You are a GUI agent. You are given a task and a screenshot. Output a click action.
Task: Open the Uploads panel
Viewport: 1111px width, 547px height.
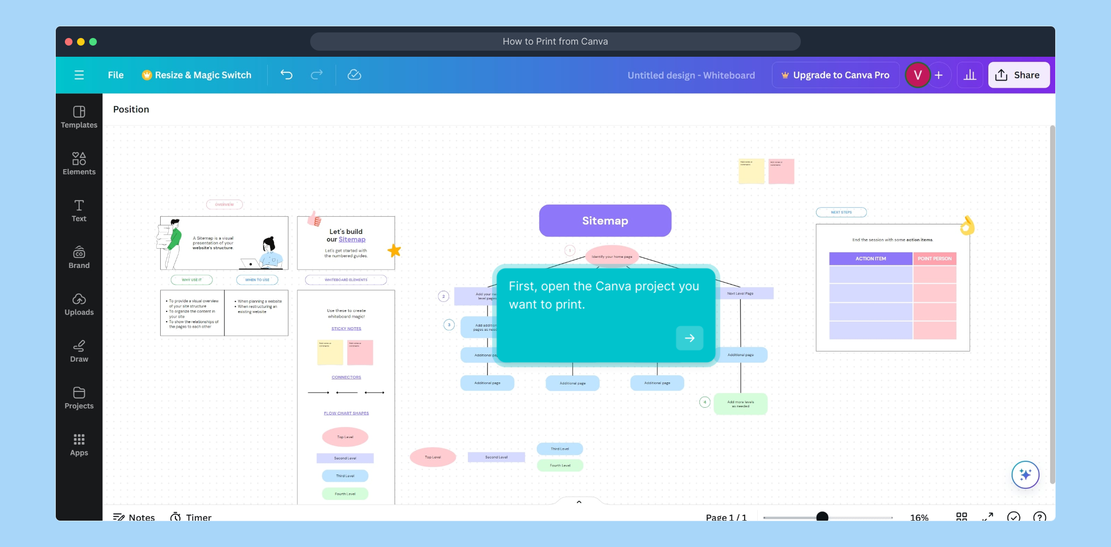[79, 304]
